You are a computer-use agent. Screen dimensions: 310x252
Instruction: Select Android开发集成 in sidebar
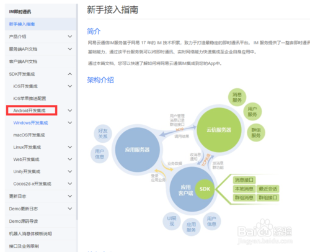coord(29,110)
